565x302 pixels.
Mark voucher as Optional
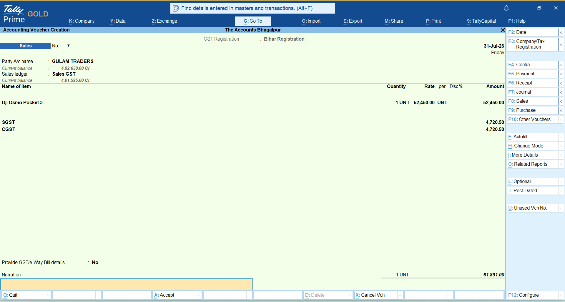point(533,182)
